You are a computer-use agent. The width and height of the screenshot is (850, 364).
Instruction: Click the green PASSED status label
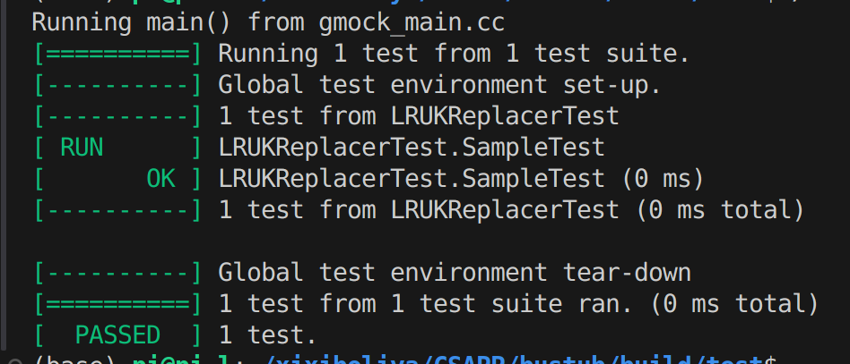(117, 335)
